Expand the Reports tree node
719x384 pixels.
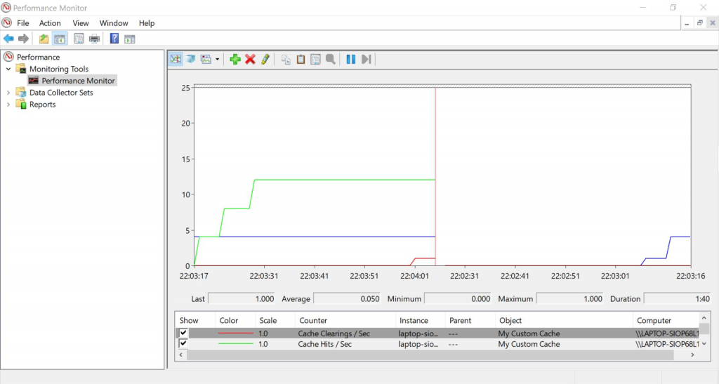point(8,105)
